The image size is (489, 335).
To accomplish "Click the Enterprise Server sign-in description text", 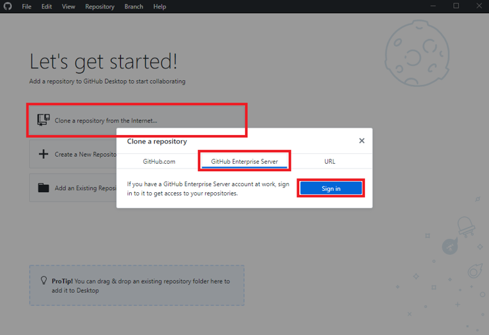I will pyautogui.click(x=208, y=188).
